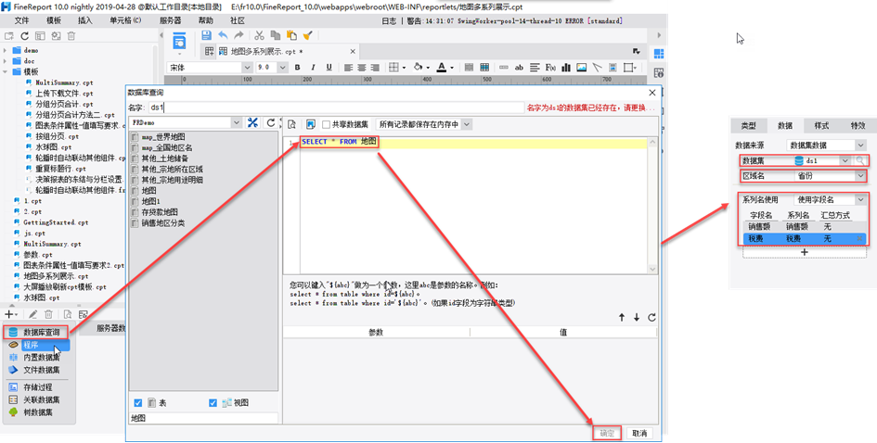Collapse the 模板 folder in the tree
The width and height of the screenshot is (877, 443).
[5, 71]
